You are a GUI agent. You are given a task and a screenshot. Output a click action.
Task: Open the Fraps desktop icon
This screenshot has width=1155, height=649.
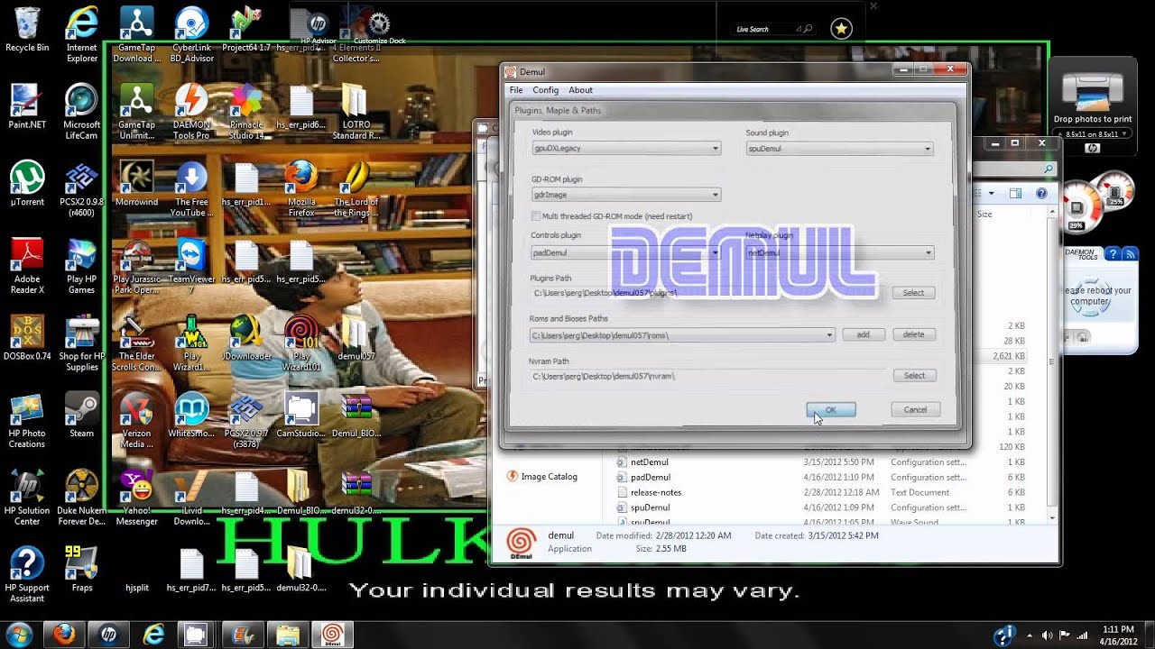(x=81, y=569)
